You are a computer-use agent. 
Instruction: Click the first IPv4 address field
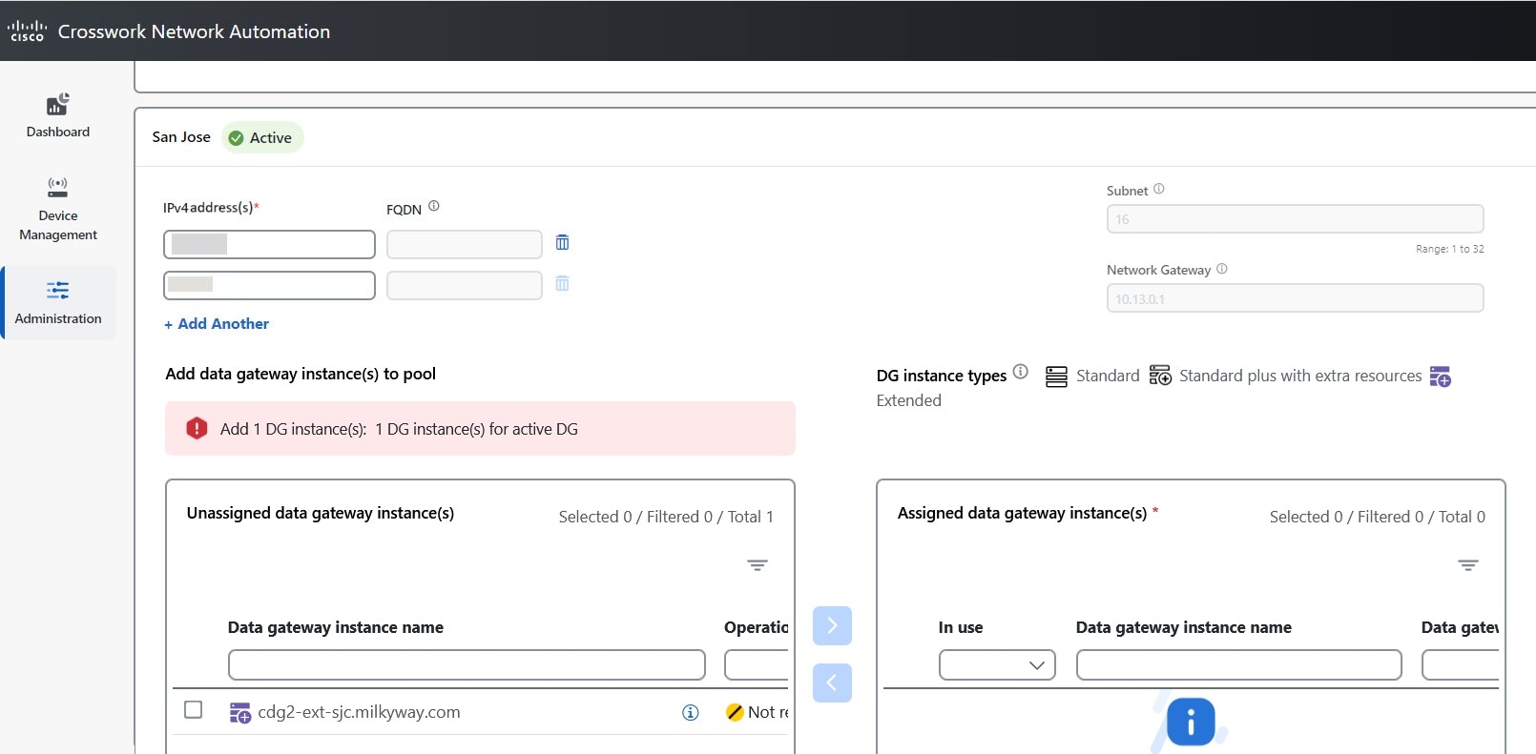point(269,244)
